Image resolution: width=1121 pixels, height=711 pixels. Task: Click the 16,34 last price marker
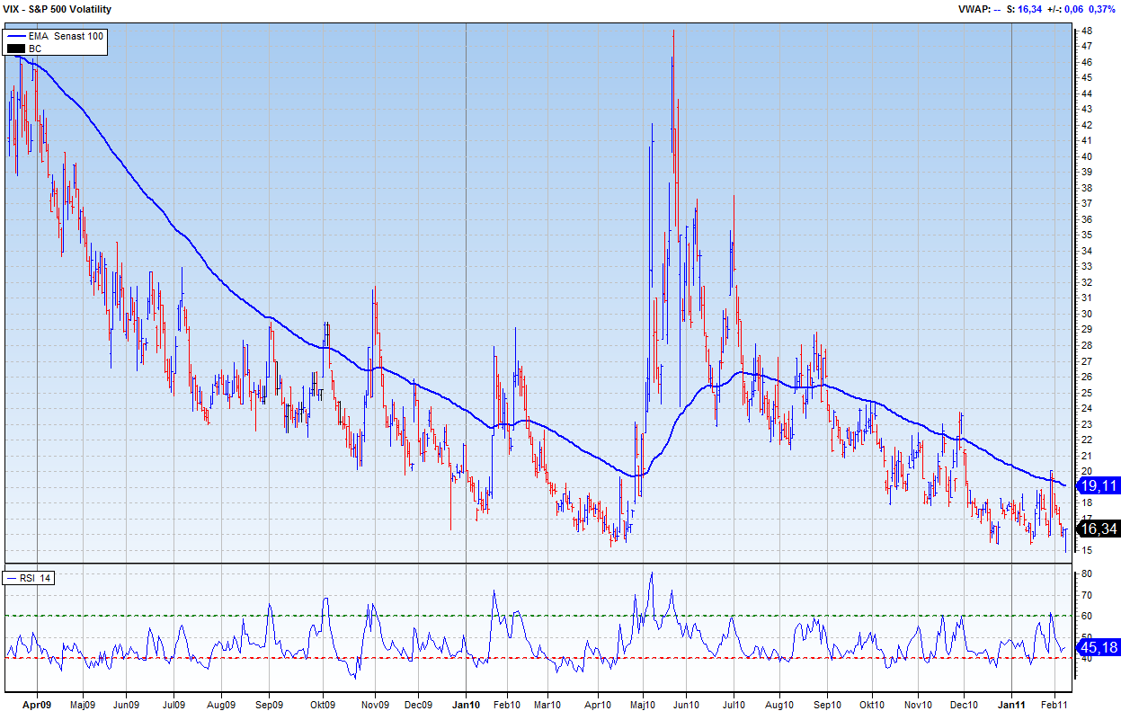point(1099,529)
